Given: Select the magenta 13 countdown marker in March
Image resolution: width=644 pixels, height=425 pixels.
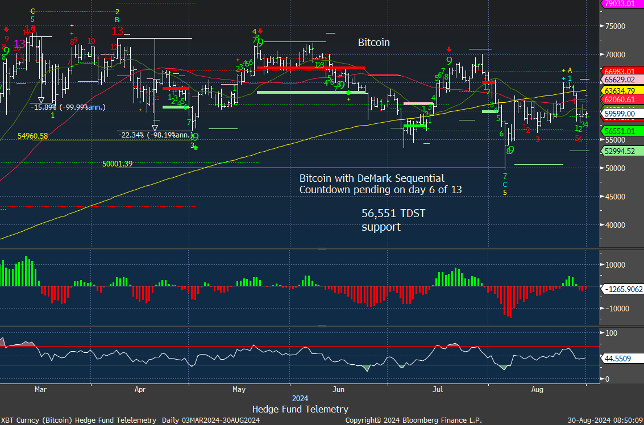Looking at the screenshot, I should (x=19, y=44).
